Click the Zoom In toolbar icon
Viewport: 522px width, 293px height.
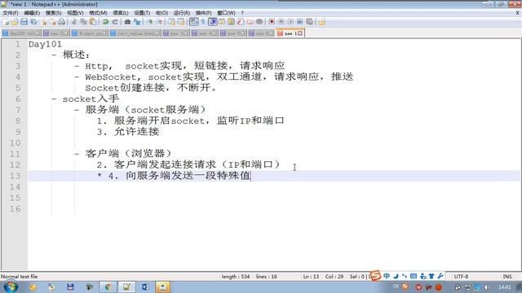(149, 22)
